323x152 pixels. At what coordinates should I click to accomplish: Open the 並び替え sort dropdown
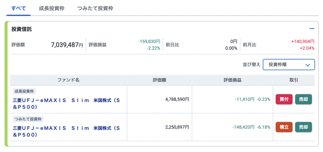click(289, 65)
